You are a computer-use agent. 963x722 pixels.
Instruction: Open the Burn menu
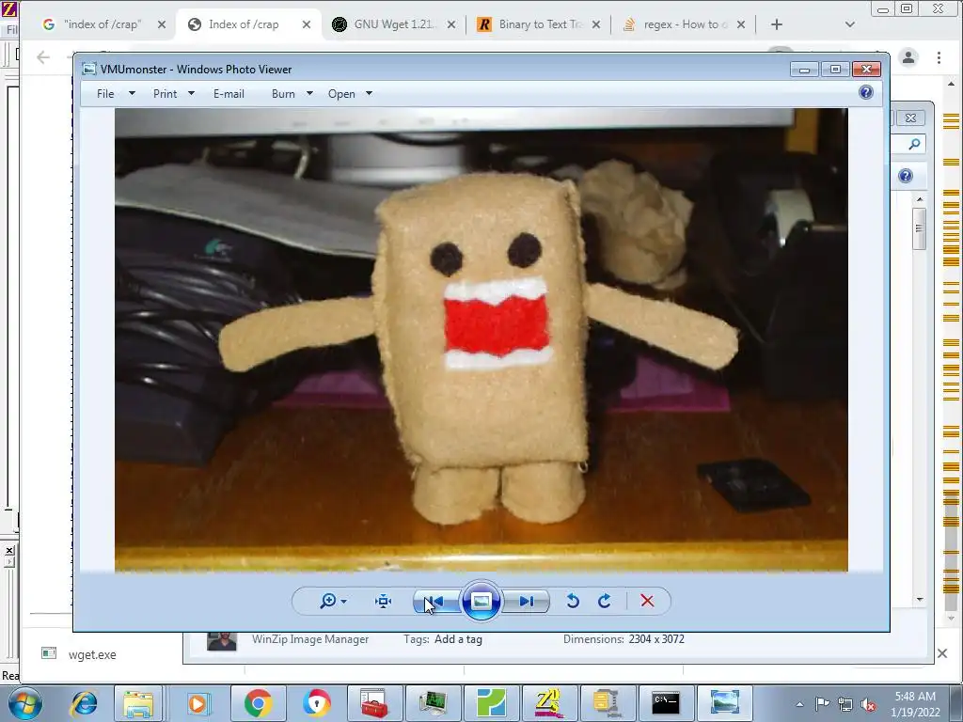pyautogui.click(x=283, y=94)
